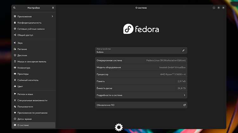Click the Процессор label

(102, 74)
